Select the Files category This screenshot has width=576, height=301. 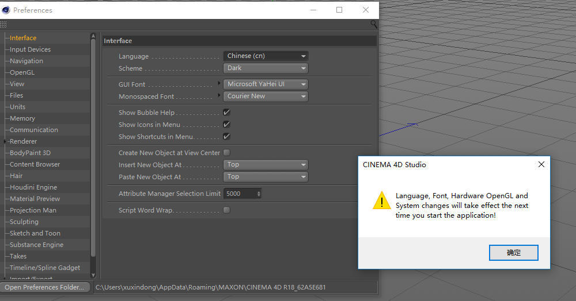(16, 95)
